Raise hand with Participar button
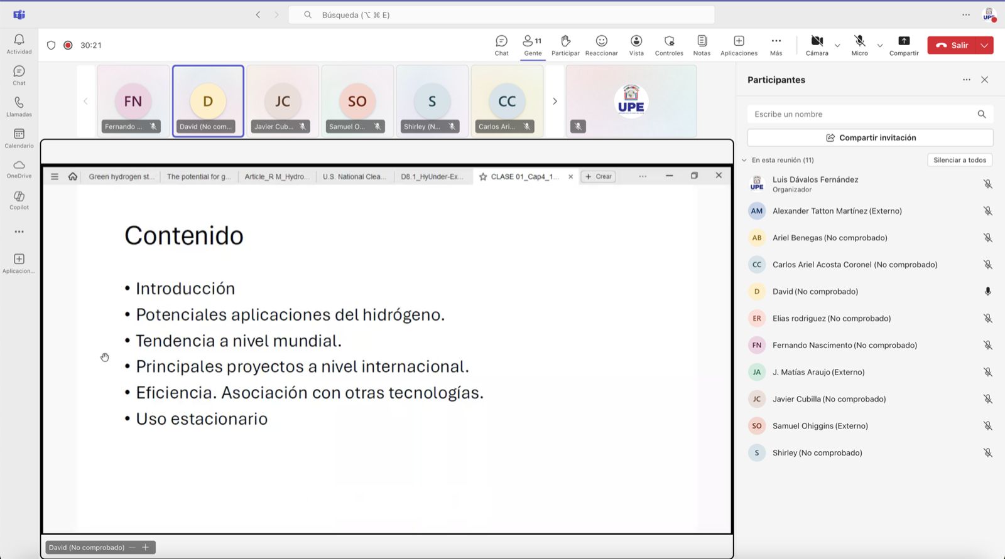This screenshot has width=1005, height=559. point(565,45)
